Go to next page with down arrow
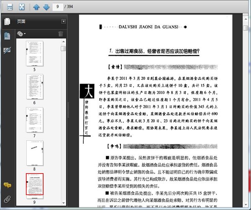 pyautogui.click(x=46, y=7)
